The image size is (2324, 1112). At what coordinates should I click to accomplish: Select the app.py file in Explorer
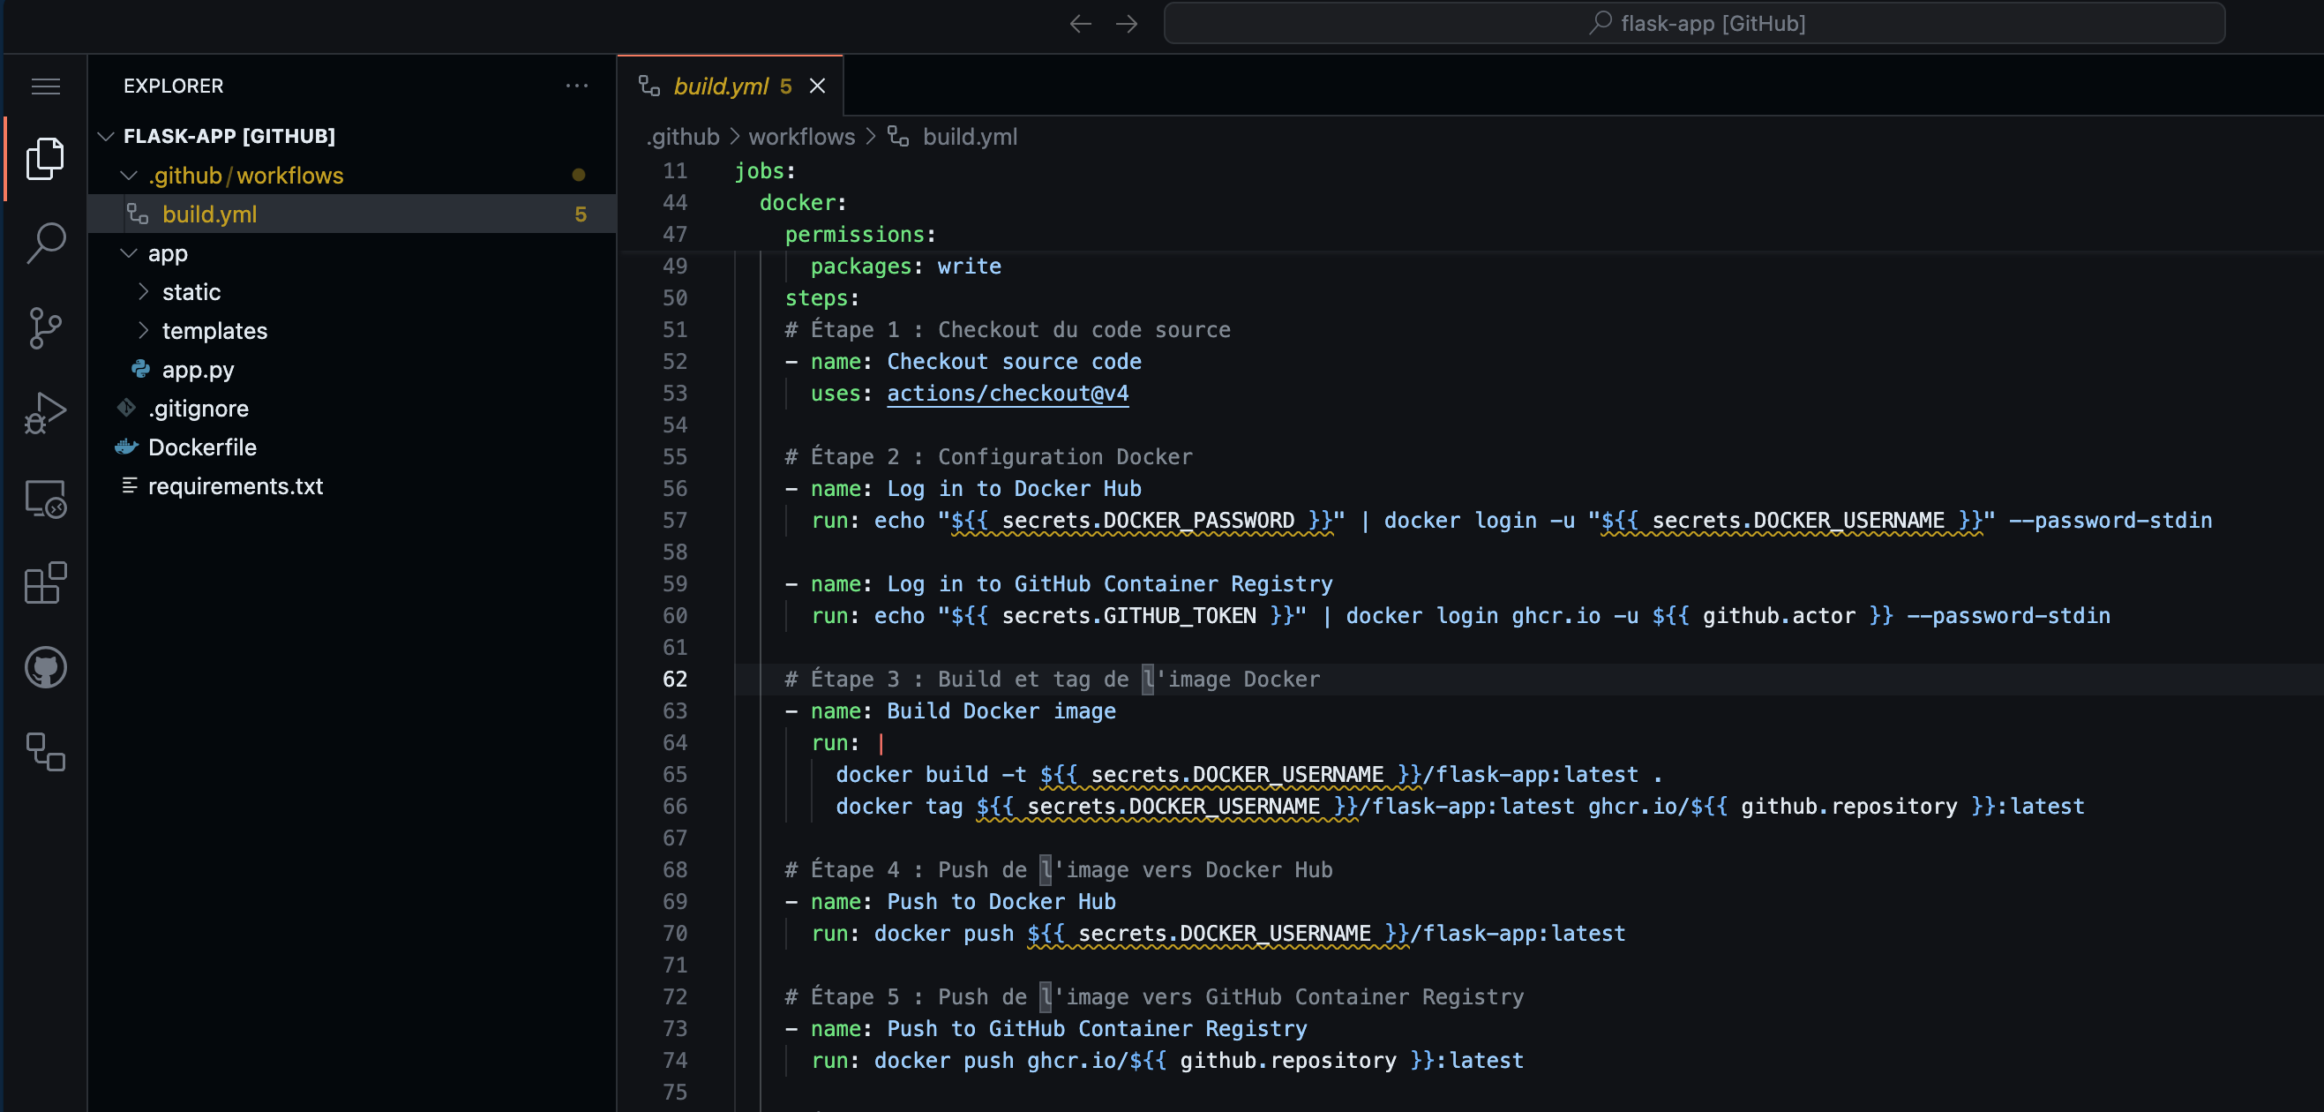pyautogui.click(x=199, y=369)
